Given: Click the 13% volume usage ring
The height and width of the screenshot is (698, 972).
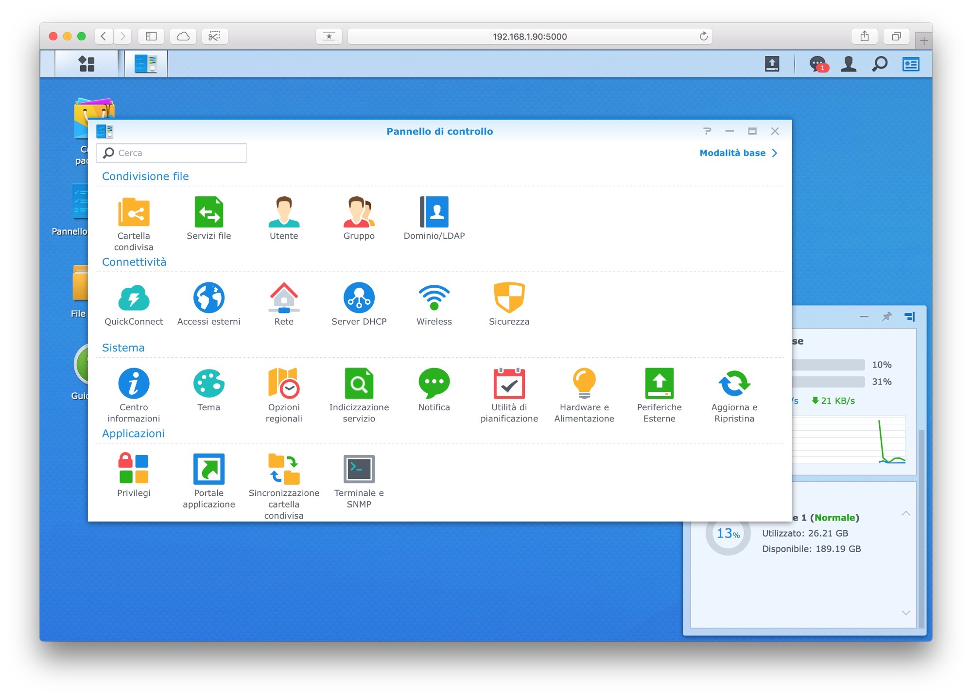Looking at the screenshot, I should pos(728,534).
